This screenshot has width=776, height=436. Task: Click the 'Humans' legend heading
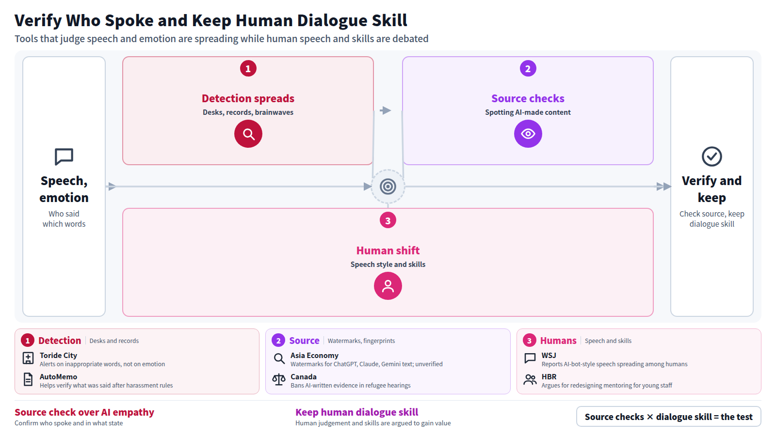558,341
